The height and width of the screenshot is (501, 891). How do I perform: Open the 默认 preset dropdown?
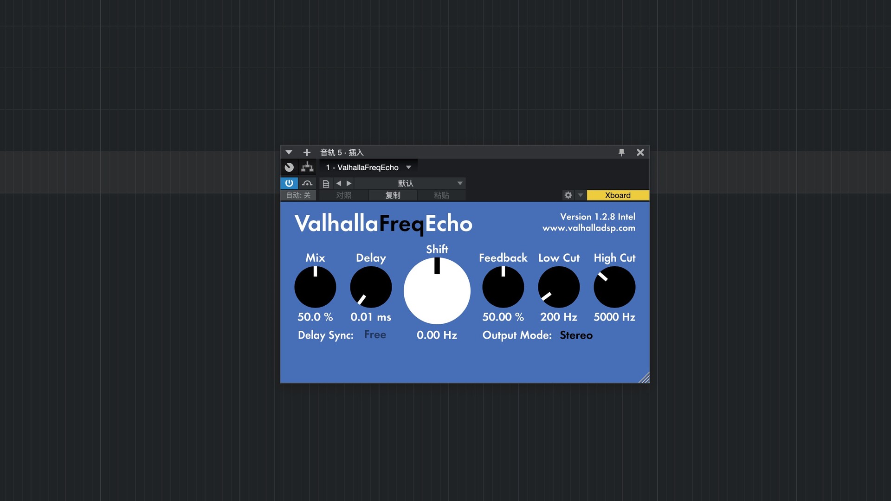click(x=410, y=183)
